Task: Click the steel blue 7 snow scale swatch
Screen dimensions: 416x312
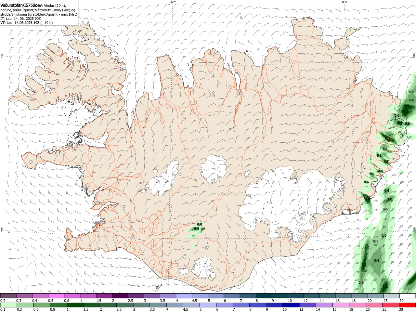Action: [x=248, y=296]
